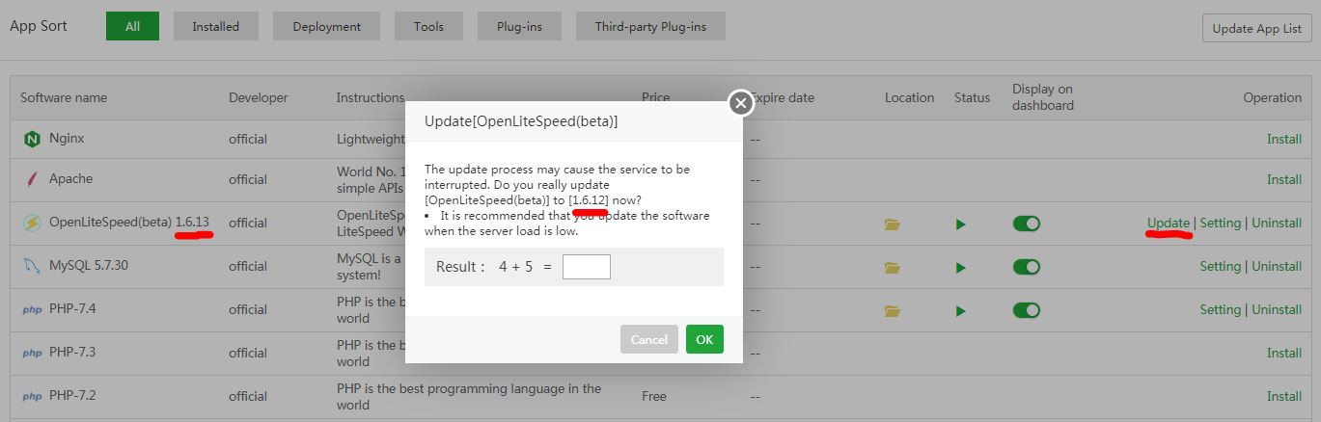1321x422 pixels.
Task: Click Free price in PHP-7.2 row
Action: [654, 396]
